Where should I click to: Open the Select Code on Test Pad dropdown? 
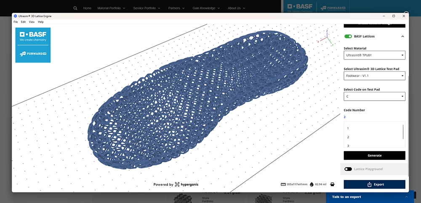pyautogui.click(x=374, y=96)
